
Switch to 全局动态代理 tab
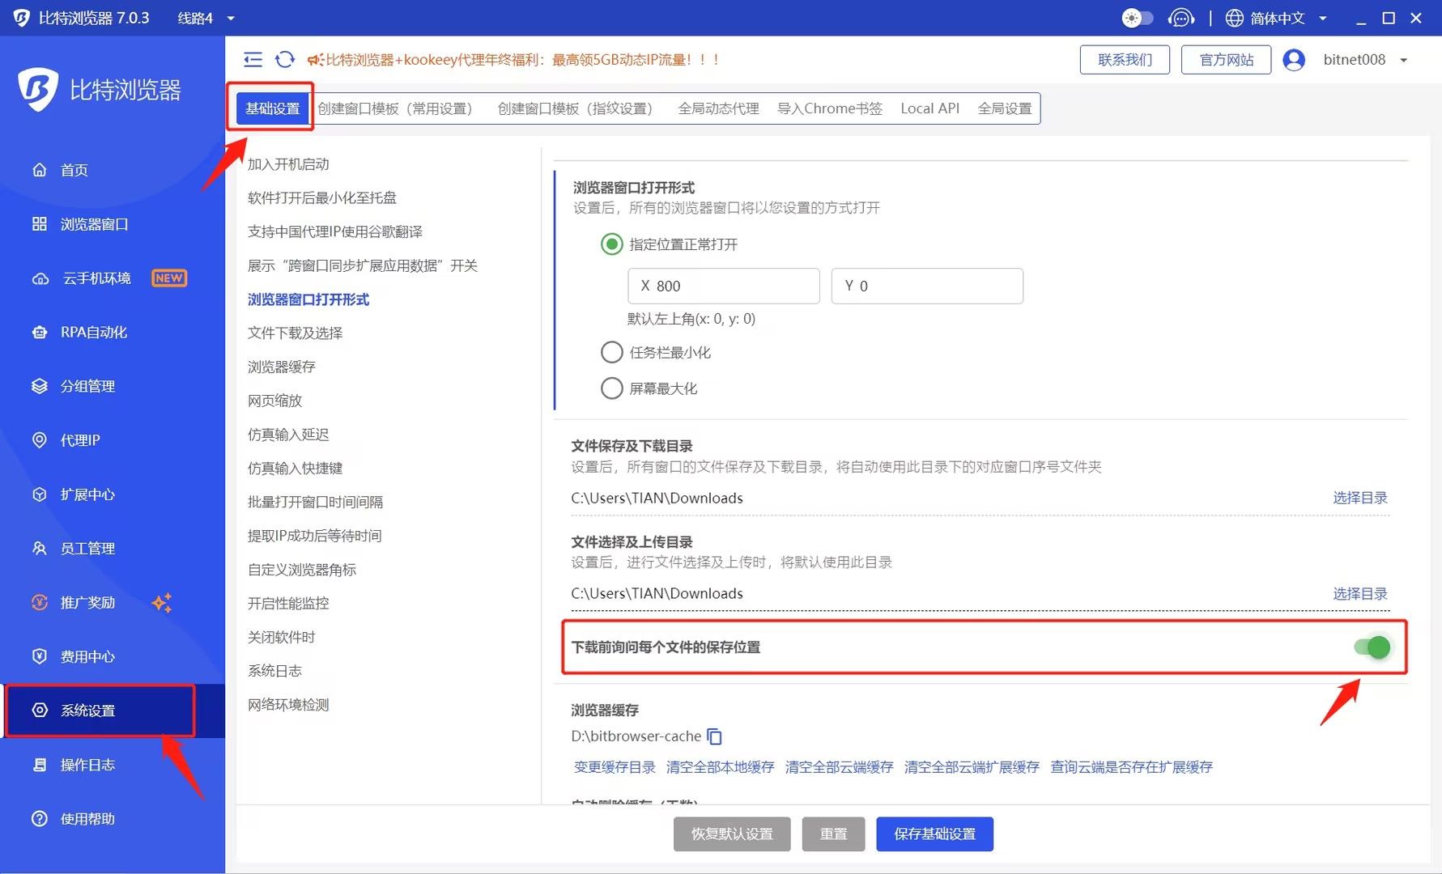point(718,108)
